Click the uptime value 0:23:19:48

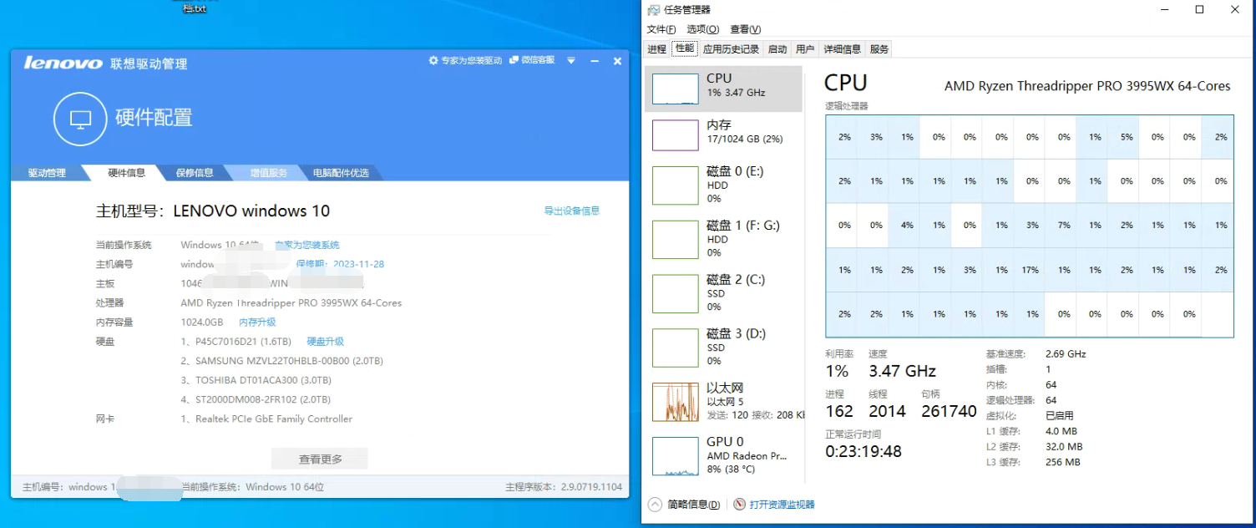tap(863, 452)
